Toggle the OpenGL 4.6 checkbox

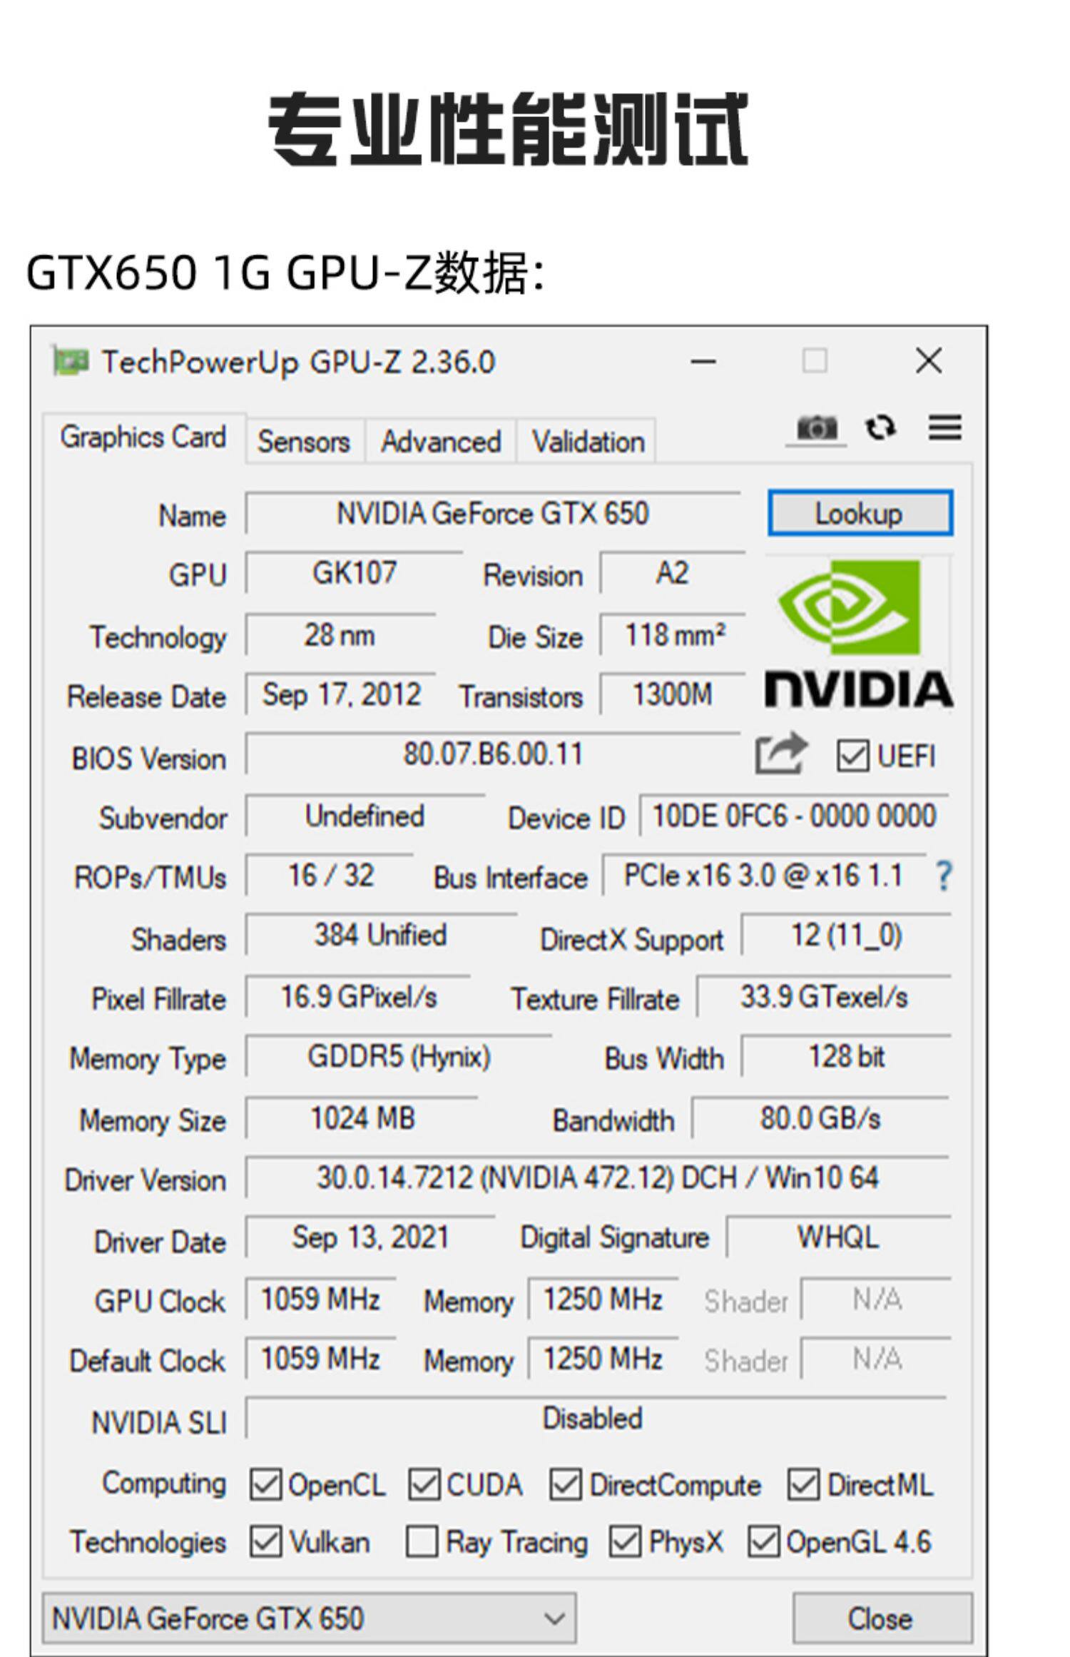pos(763,1542)
